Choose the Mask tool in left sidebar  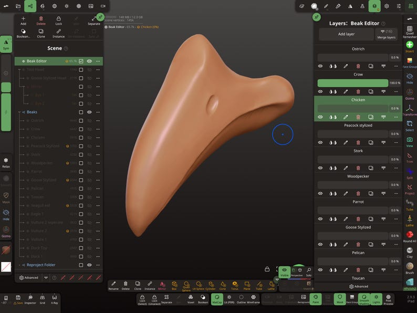(x=6, y=198)
